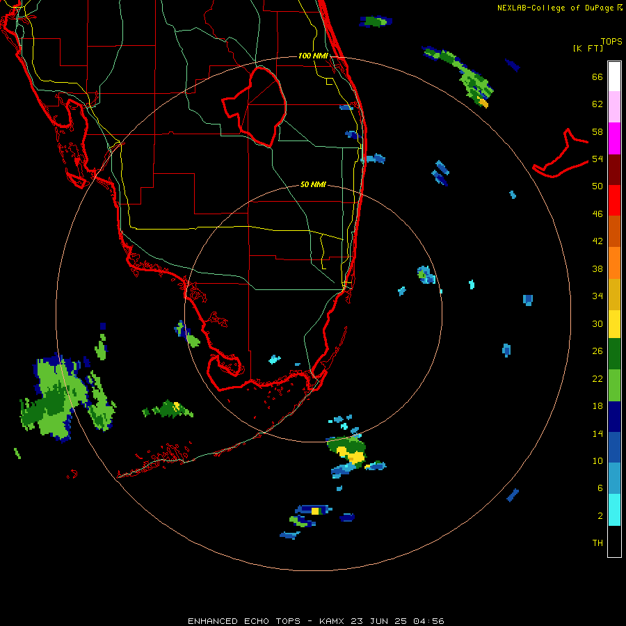Image resolution: width=626 pixels, height=626 pixels.
Task: Click the "38" legend value
Action: click(x=597, y=268)
